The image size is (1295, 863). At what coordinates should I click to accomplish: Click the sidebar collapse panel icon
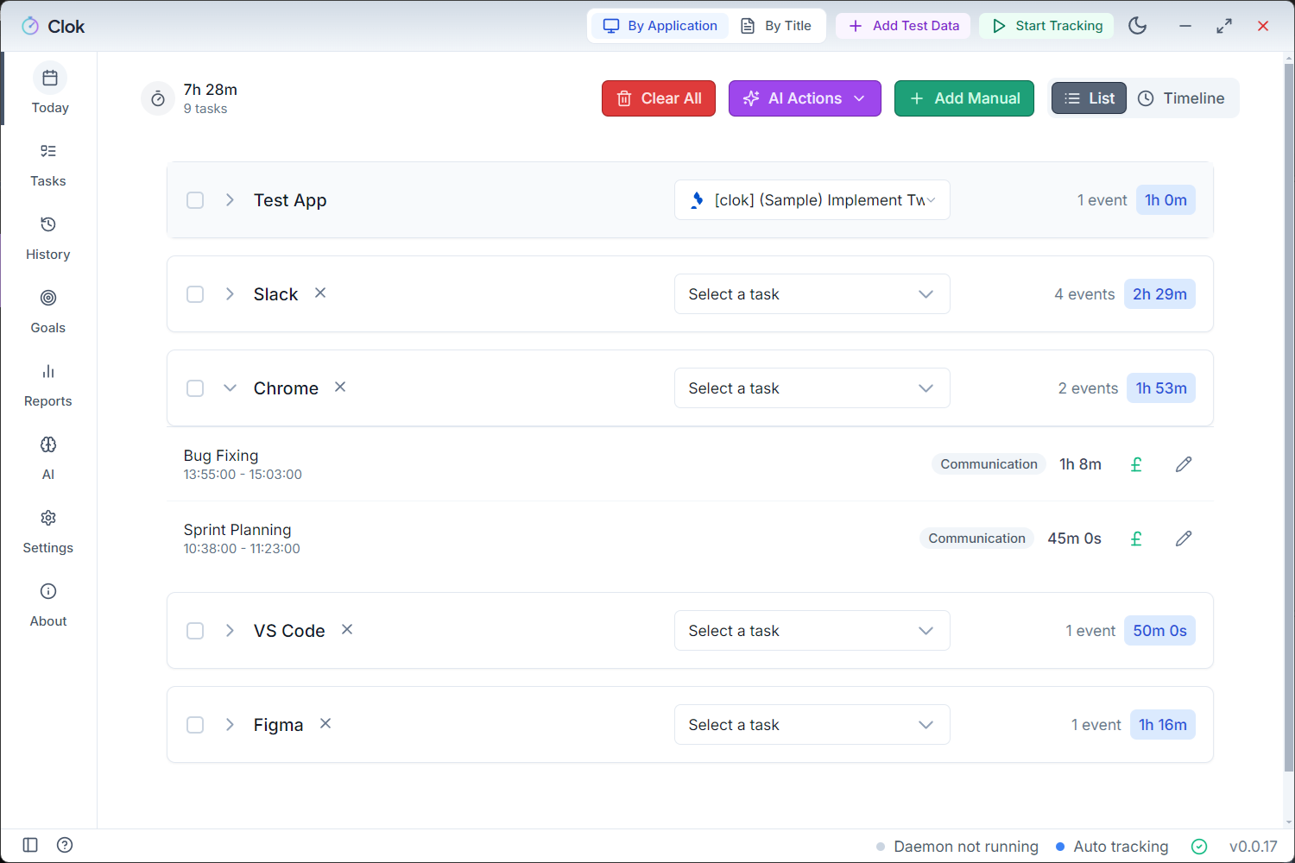(x=30, y=845)
